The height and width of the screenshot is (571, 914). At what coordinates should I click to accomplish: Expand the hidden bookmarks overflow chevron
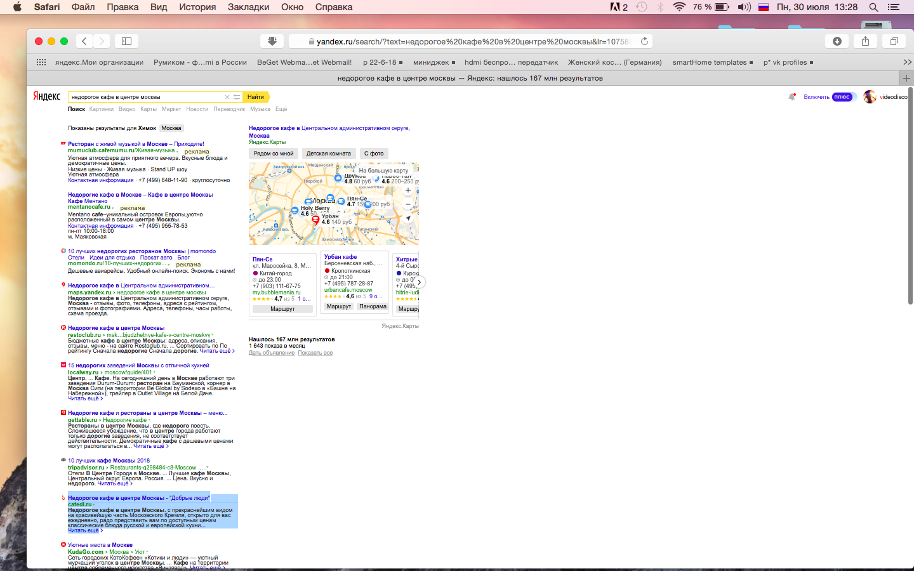point(907,62)
